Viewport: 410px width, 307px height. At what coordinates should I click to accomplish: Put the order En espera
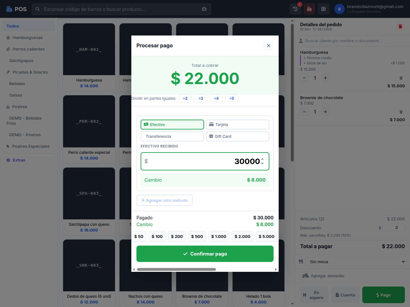pos(314,295)
